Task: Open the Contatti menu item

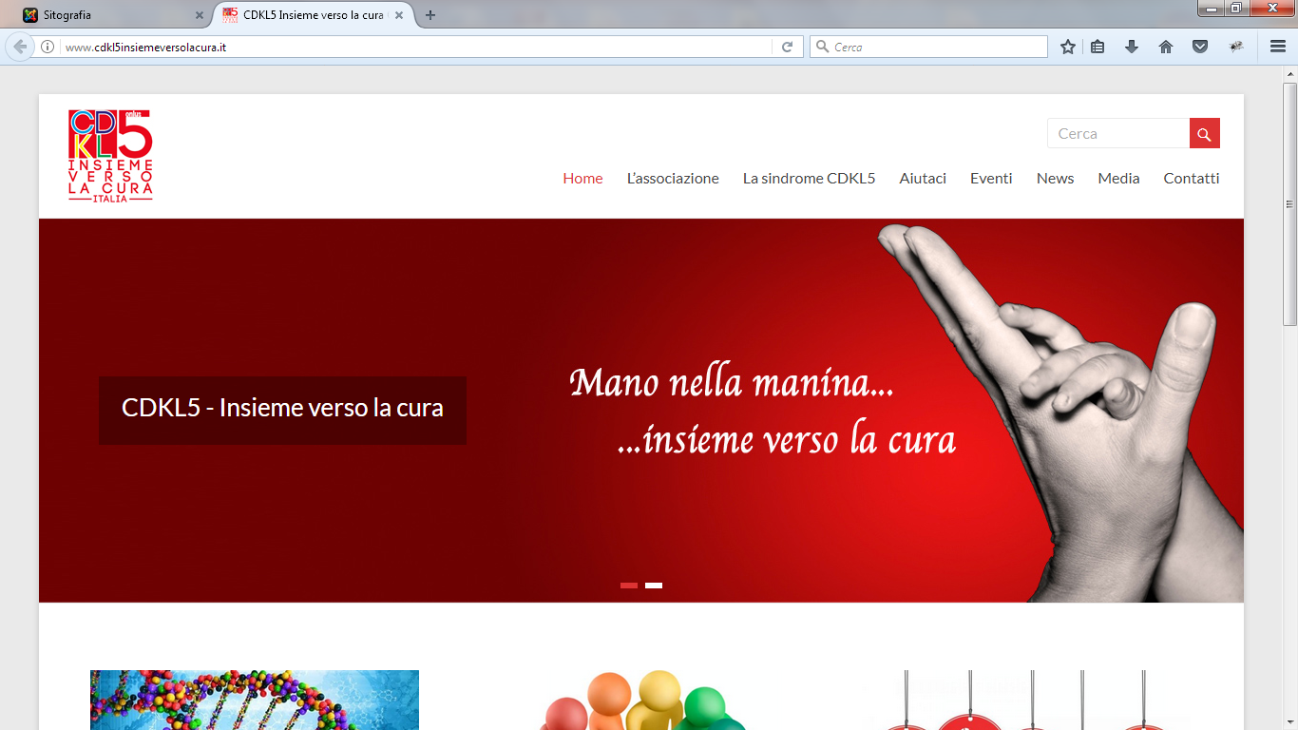Action: tap(1191, 178)
